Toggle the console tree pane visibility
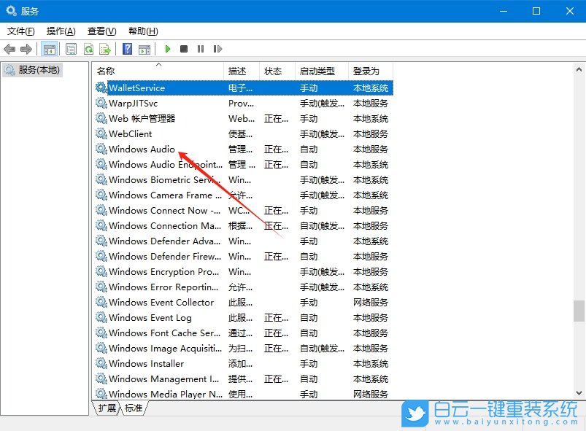Image resolution: width=586 pixels, height=431 pixels. (48, 49)
